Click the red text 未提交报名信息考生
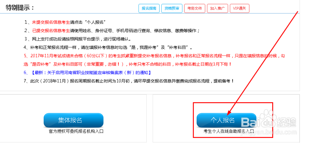 tap(51, 22)
